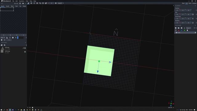Select the Vertex Snap tool

[x=40, y=3]
